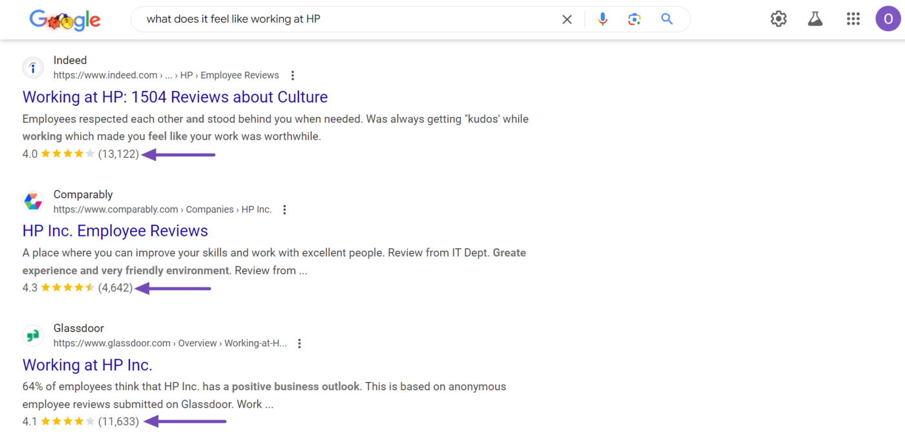
Task: Click the Indeed site favicon
Action: pyautogui.click(x=33, y=67)
